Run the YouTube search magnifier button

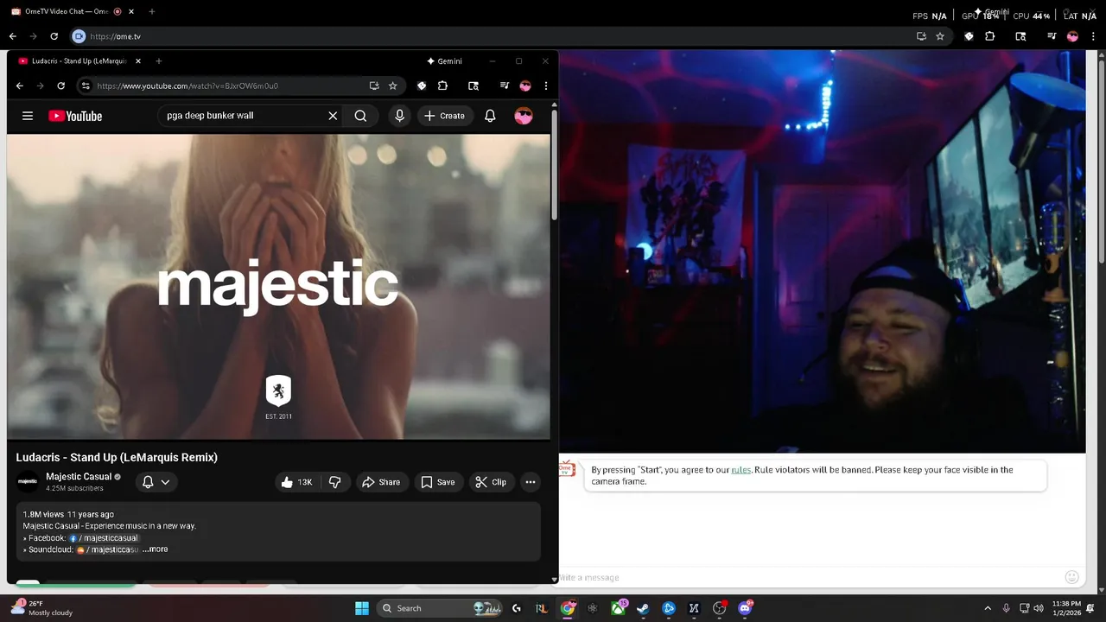(360, 116)
